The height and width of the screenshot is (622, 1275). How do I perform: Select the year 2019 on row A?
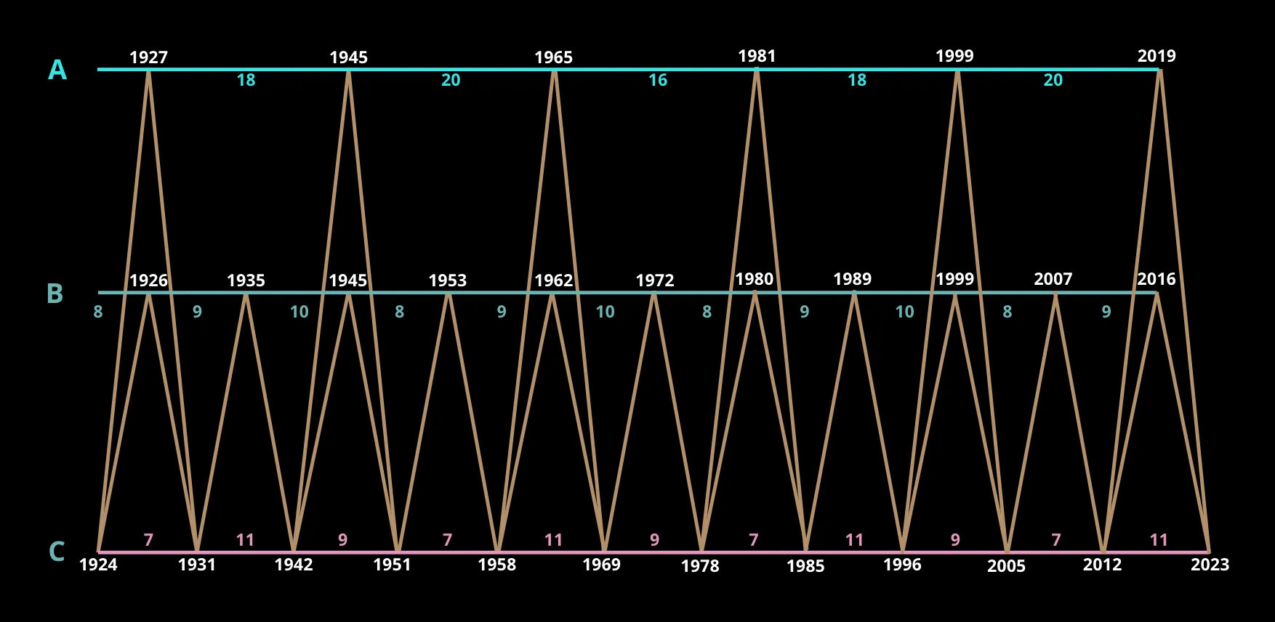click(x=1157, y=56)
